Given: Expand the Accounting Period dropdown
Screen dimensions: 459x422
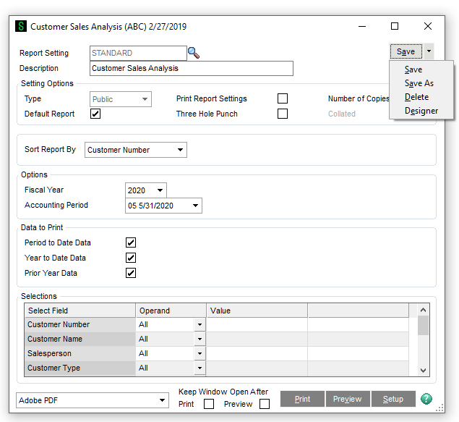Looking at the screenshot, I should tap(163, 206).
